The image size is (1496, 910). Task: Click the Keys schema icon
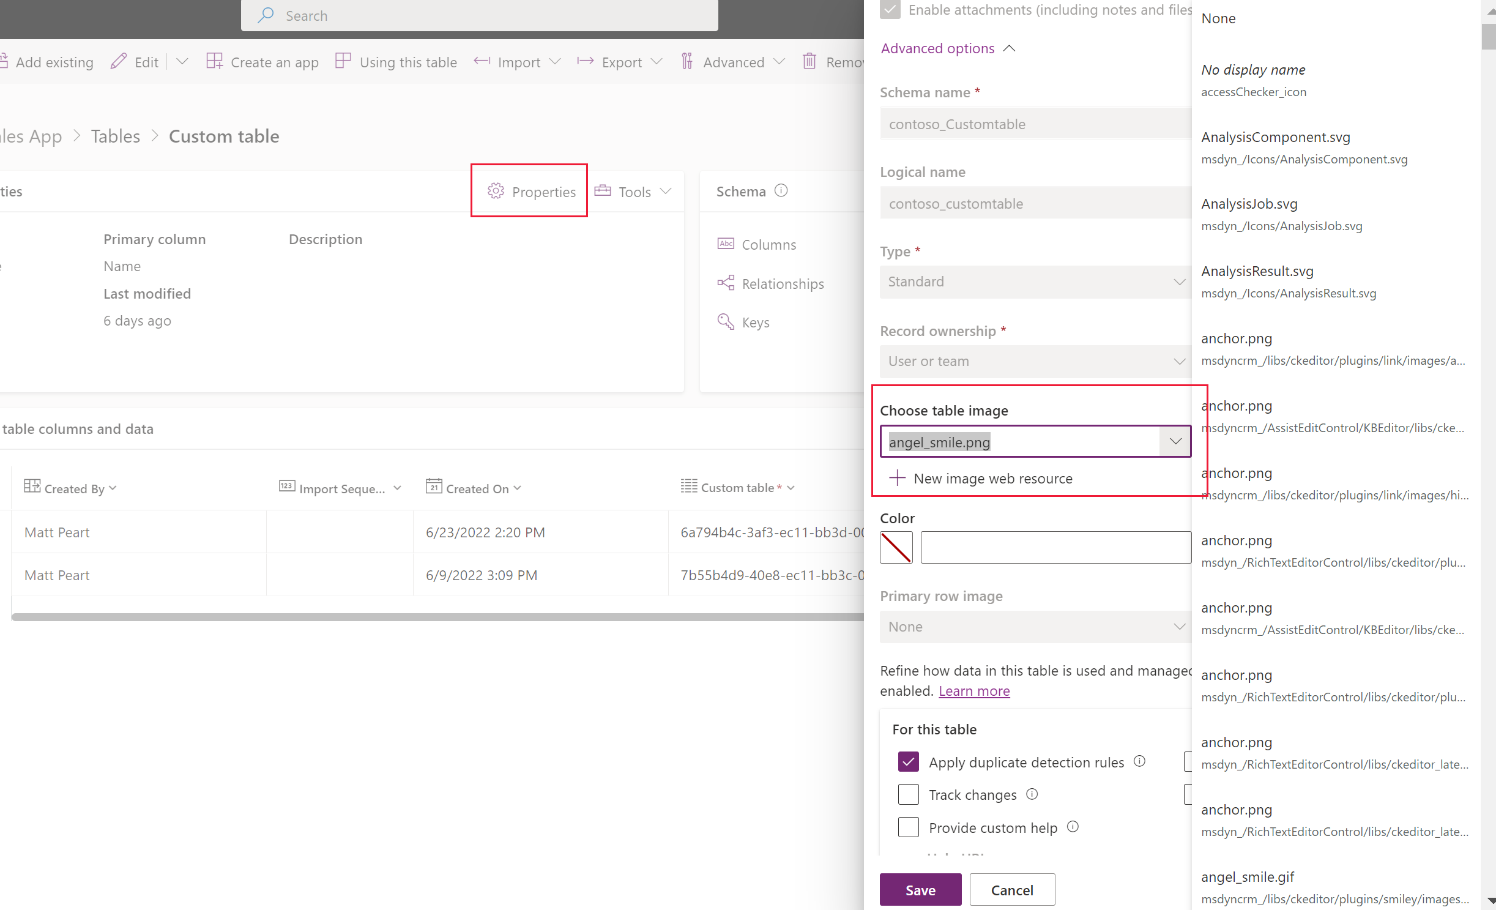pyautogui.click(x=724, y=322)
